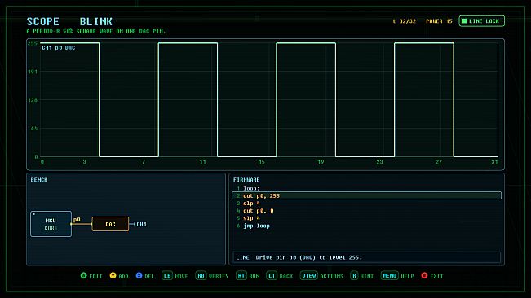Toggle the Line Lock indicator
The image size is (531, 298).
(x=481, y=21)
